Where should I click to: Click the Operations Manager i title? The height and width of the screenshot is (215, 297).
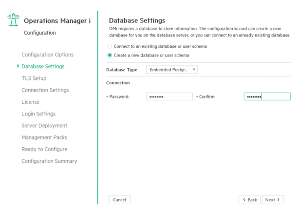click(57, 20)
